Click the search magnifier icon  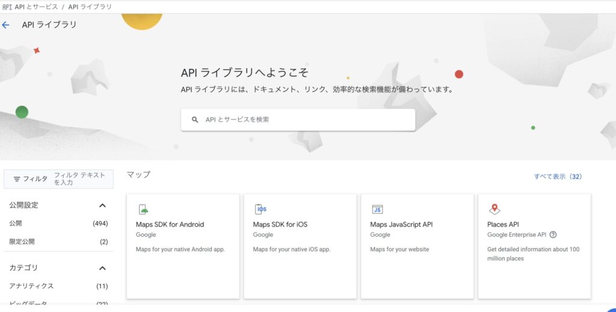point(195,120)
